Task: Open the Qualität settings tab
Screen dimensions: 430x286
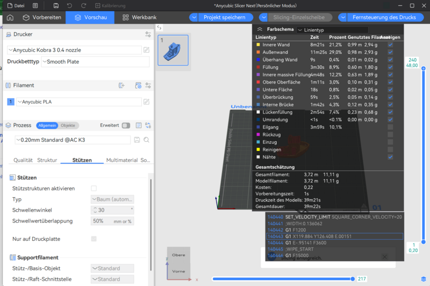Action: pyautogui.click(x=23, y=160)
